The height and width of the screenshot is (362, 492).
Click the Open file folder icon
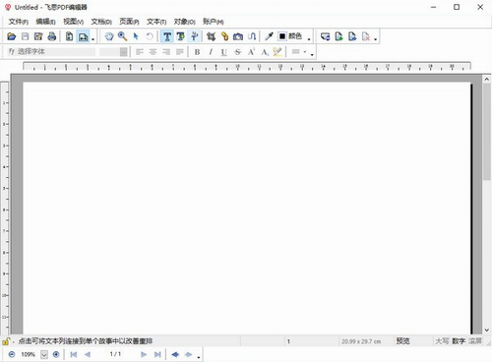[x=12, y=36]
